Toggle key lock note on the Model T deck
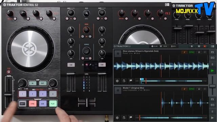The height and width of the screenshot is (122, 217). click(184, 89)
